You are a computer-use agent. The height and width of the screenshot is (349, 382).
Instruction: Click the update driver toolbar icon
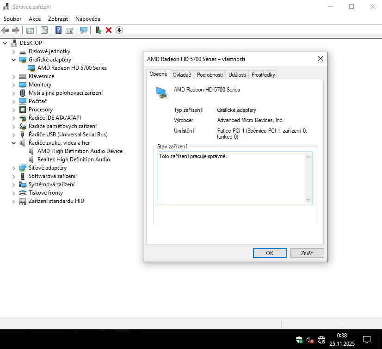pyautogui.click(x=98, y=30)
